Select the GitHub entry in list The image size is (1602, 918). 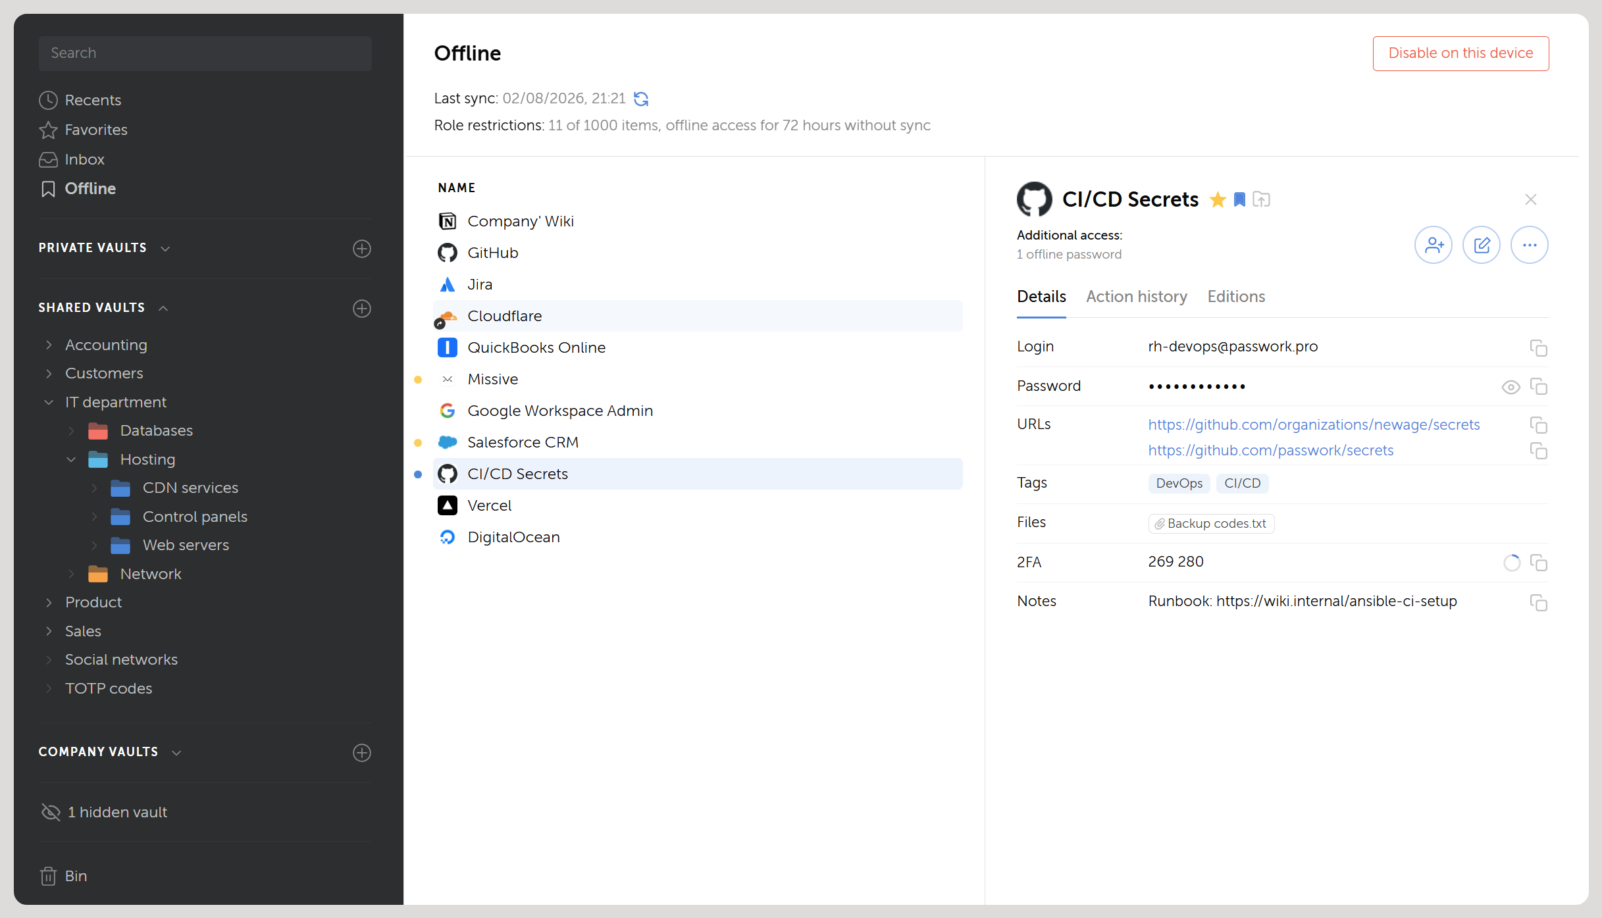tap(698, 253)
